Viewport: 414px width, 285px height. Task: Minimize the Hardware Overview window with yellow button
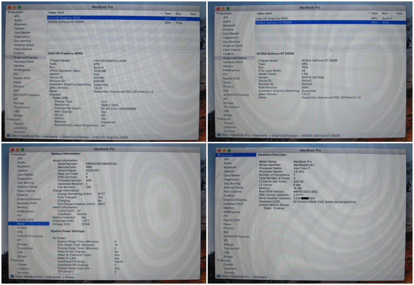[224, 150]
